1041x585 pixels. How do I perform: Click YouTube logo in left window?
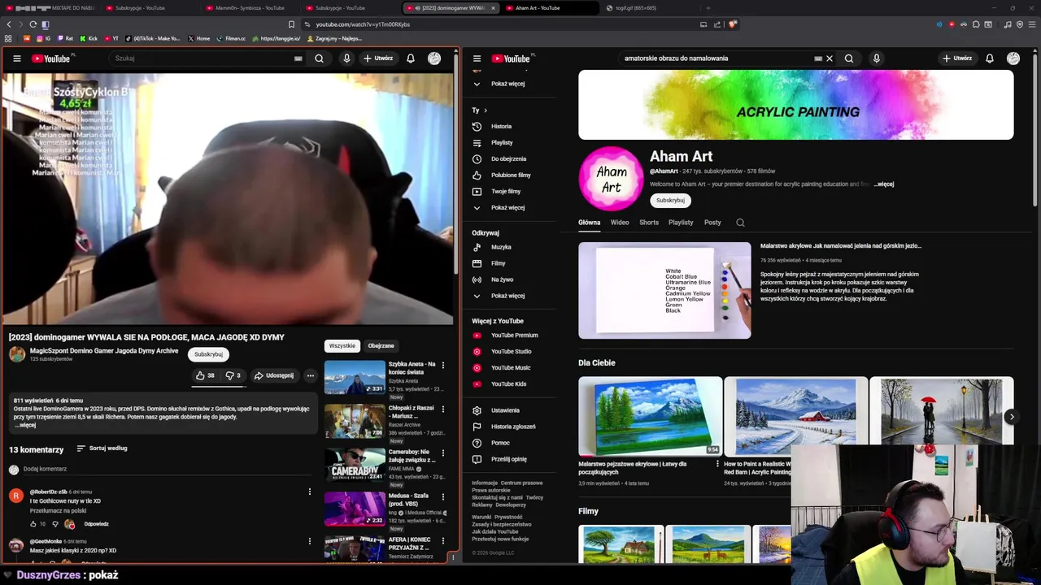pos(53,58)
